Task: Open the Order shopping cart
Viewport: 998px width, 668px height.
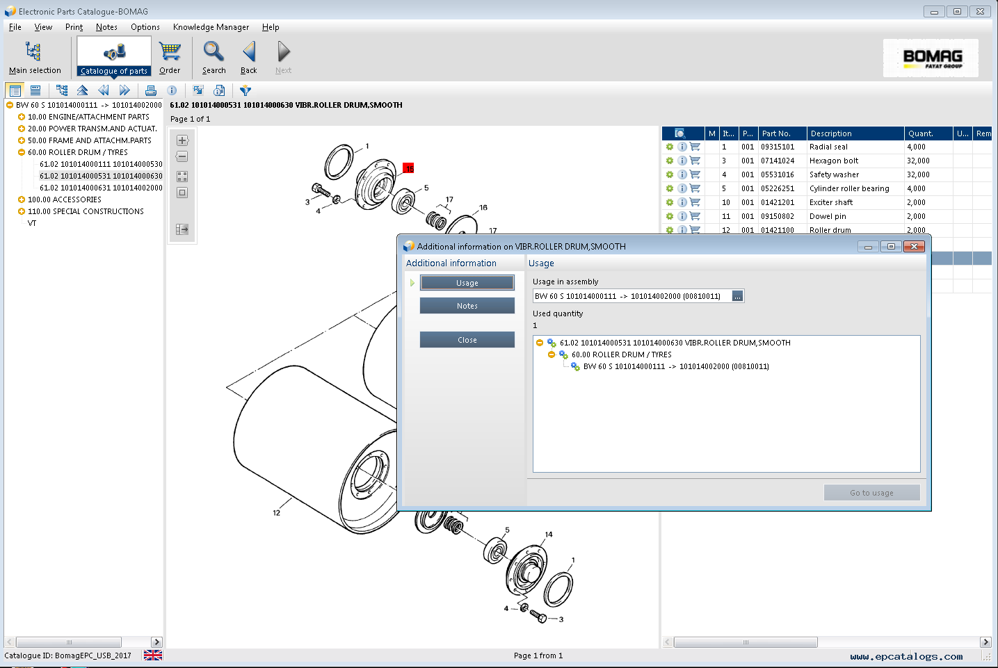Action: (x=170, y=57)
